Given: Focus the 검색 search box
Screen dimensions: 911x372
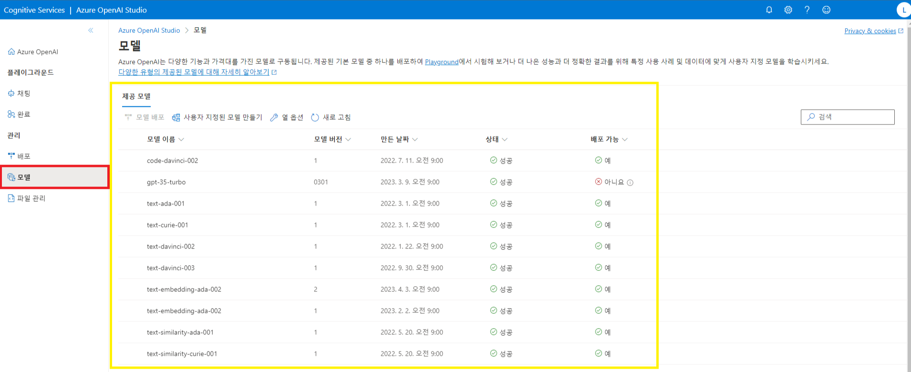Looking at the screenshot, I should coord(848,117).
